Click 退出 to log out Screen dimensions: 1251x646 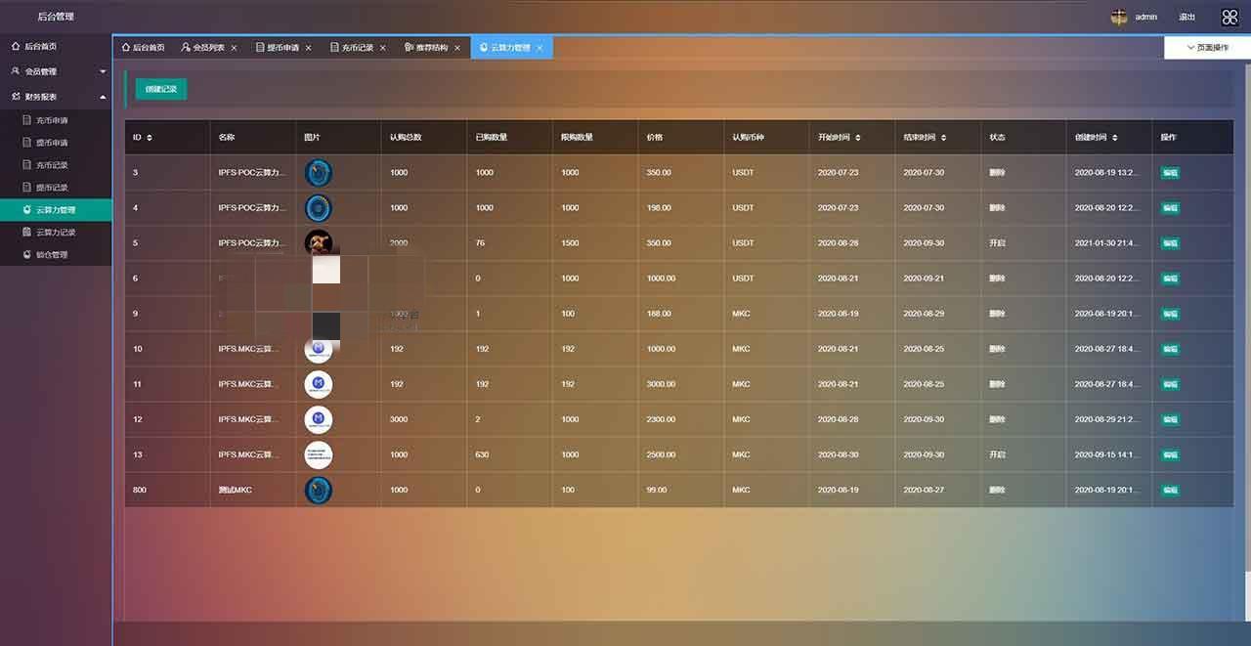tap(1186, 17)
